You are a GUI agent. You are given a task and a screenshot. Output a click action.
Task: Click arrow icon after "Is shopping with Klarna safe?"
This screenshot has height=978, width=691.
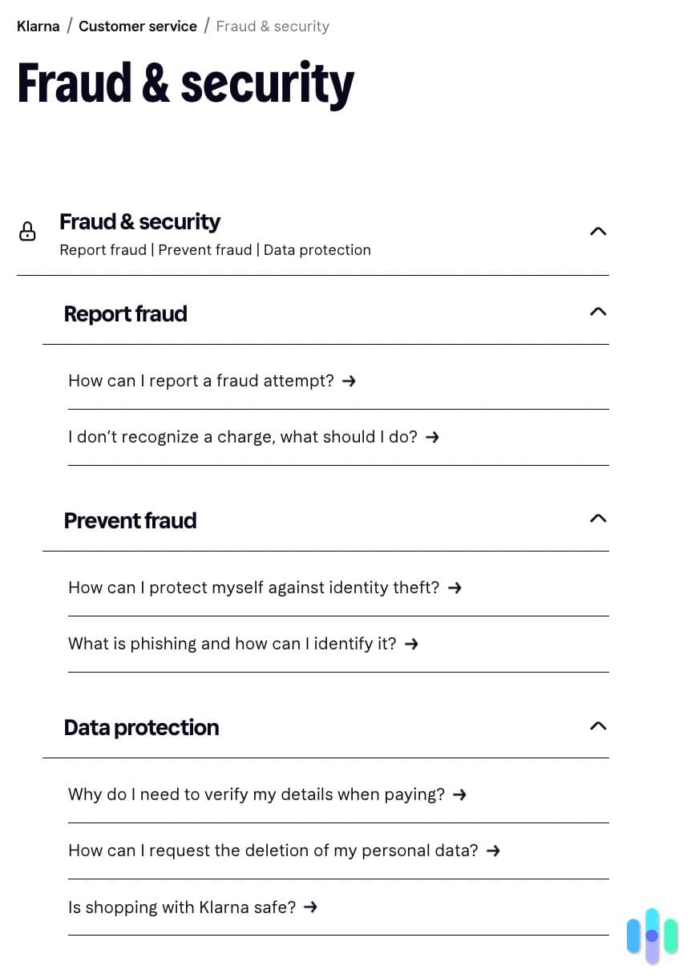pos(310,907)
